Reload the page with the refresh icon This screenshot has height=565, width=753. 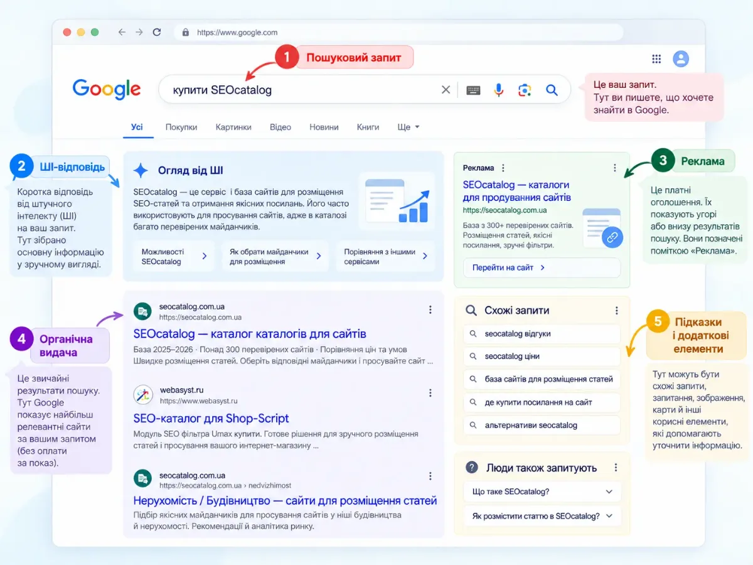157,32
